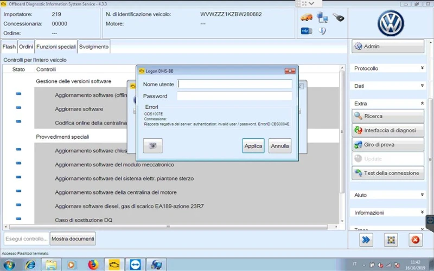Screen dimensions: 434x271
Task: Click the camera screenshot button in logon dialog
Action: pyautogui.click(x=152, y=146)
